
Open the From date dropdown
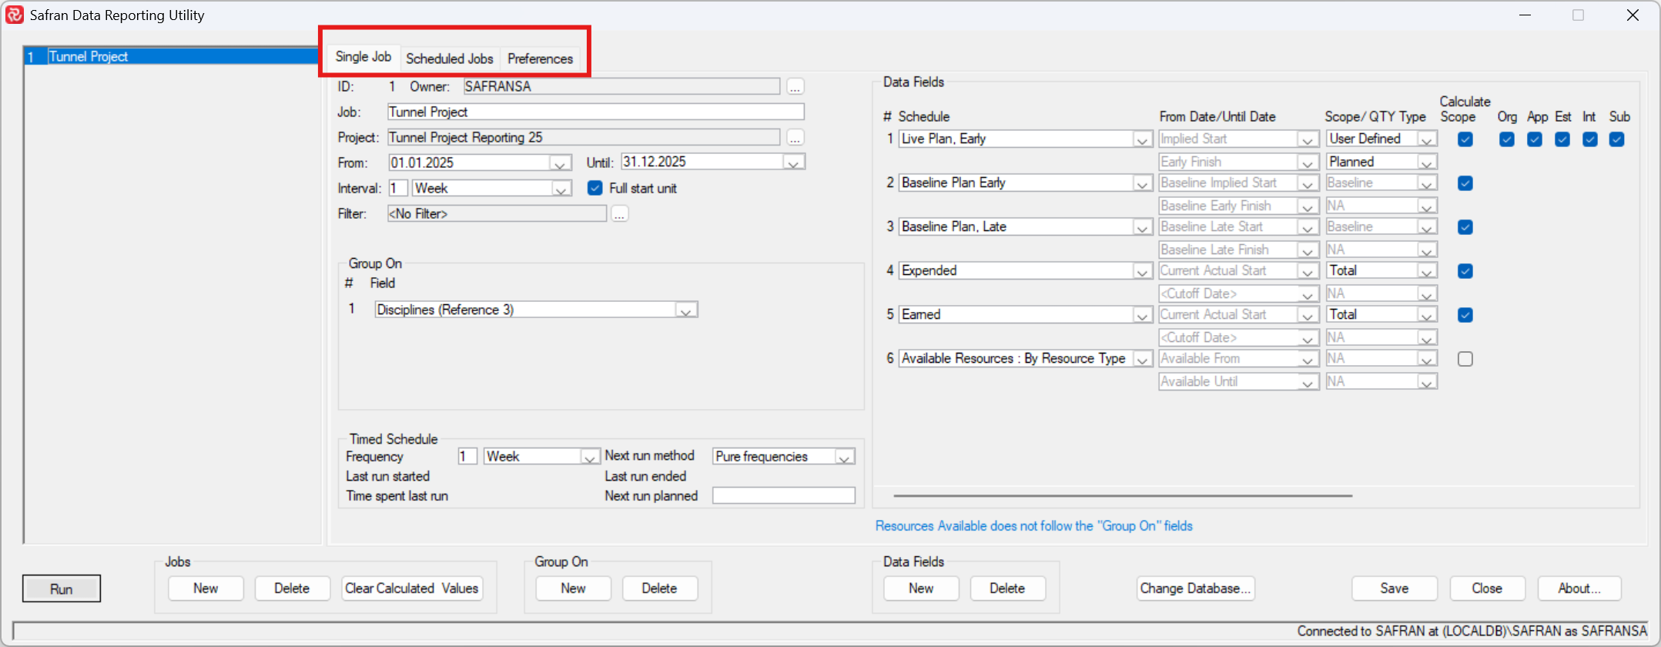561,163
